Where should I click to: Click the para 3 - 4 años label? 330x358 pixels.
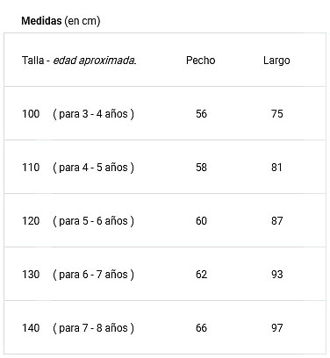[93, 114]
